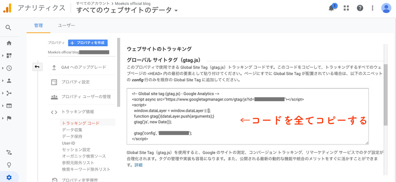The width and height of the screenshot is (396, 182).
Task: Switch to the 管理 tab
Action: (39, 26)
